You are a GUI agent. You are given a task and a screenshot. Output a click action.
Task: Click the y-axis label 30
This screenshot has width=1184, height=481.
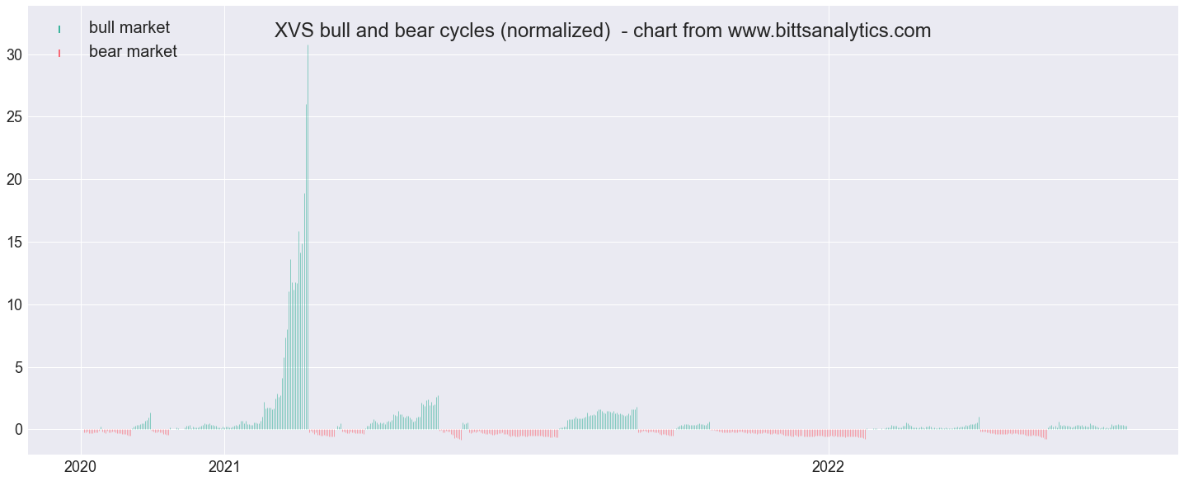[12, 54]
